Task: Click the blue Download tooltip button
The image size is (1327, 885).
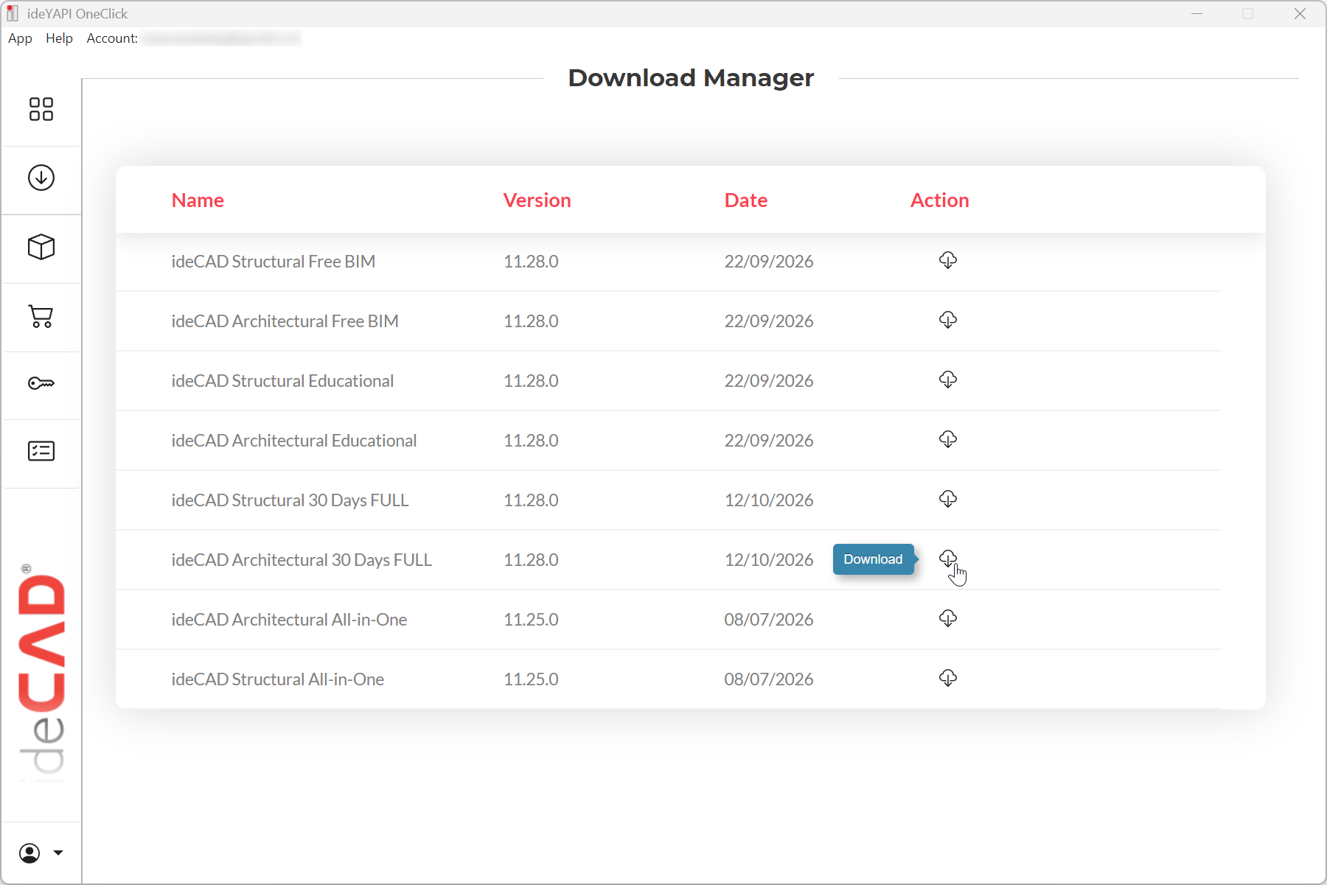Action: tap(873, 559)
